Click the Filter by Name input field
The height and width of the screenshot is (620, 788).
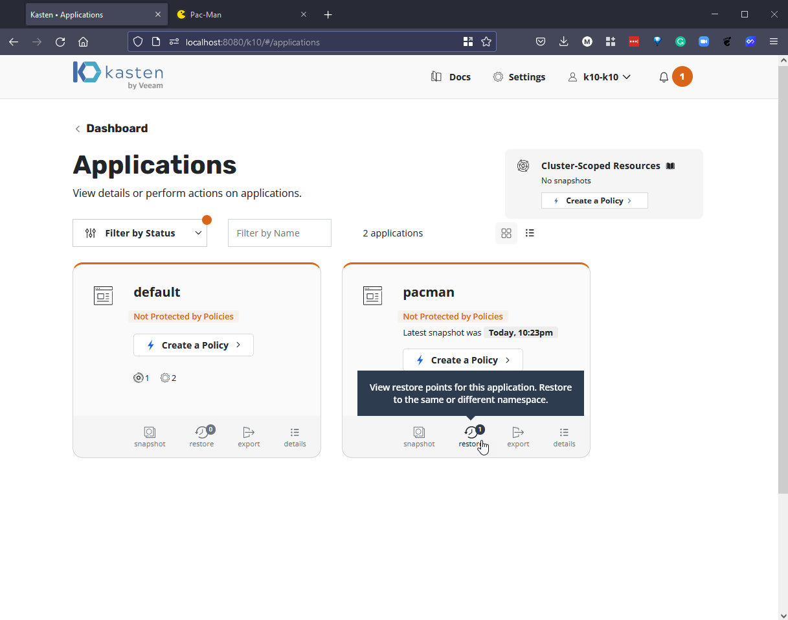click(x=280, y=233)
